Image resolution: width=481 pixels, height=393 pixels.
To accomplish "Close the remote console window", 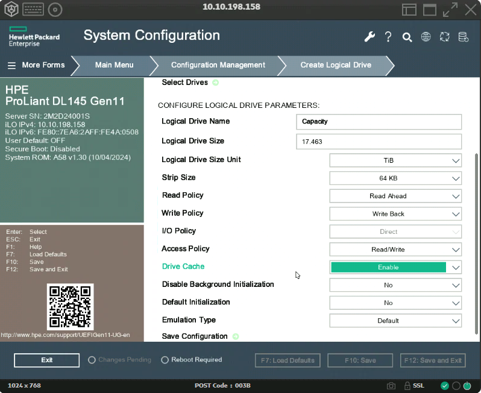I will click(471, 10).
